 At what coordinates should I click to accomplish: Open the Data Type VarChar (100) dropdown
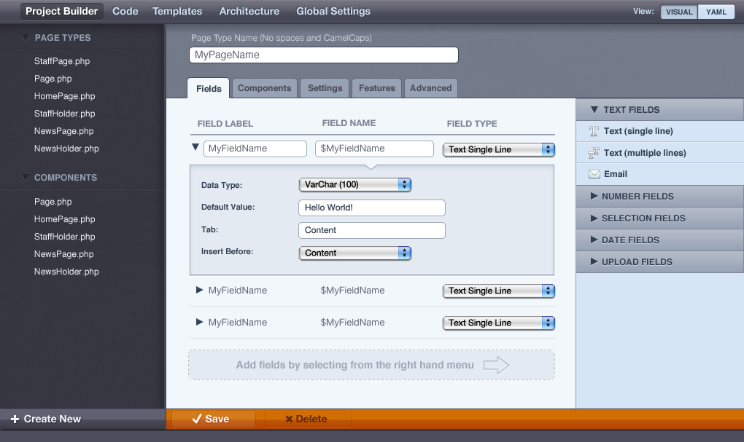click(355, 185)
